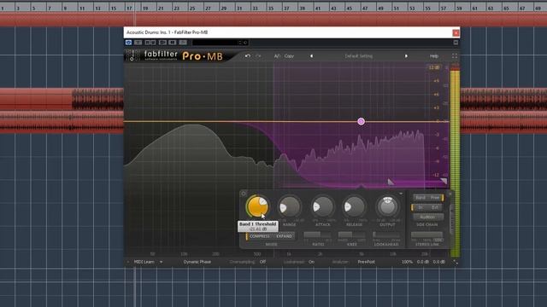Viewport: 547px width, 307px height.
Task: Toggle A/B state switch
Action: tap(277, 56)
